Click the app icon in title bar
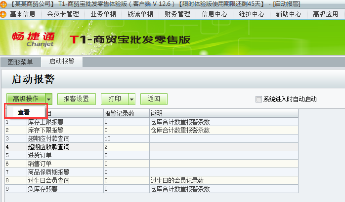 coord(4,4)
